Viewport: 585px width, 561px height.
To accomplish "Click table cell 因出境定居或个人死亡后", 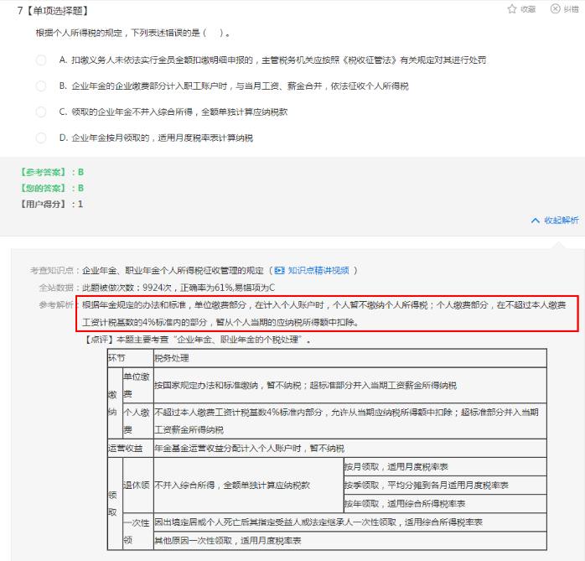I will 350,522.
